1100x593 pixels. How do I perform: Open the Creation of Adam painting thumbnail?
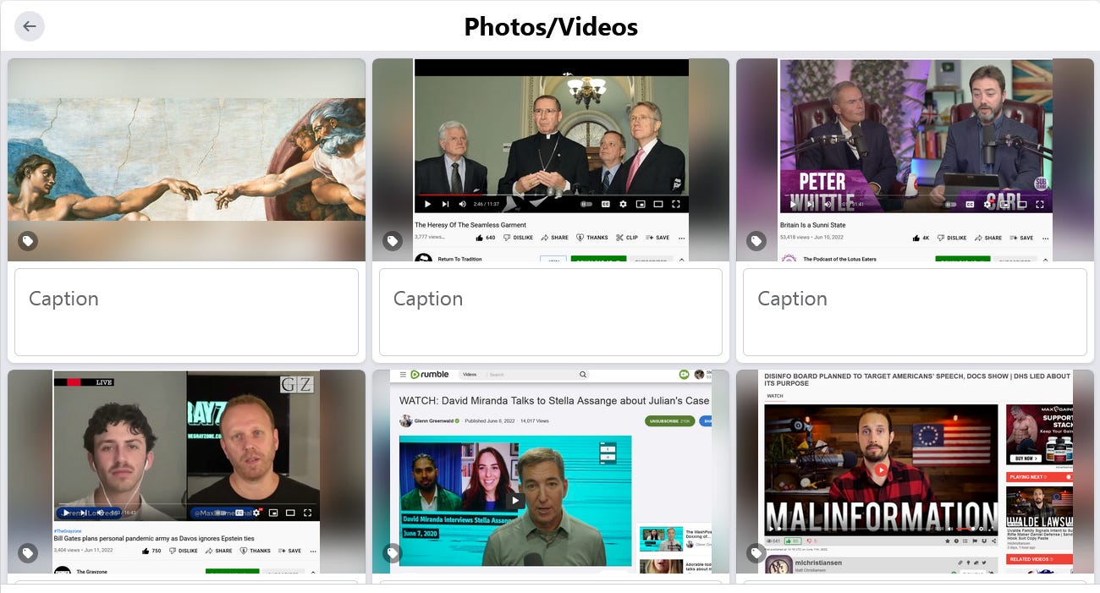point(186,160)
